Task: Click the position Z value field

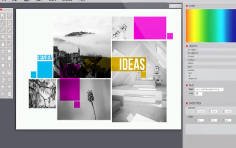Action: (228, 111)
